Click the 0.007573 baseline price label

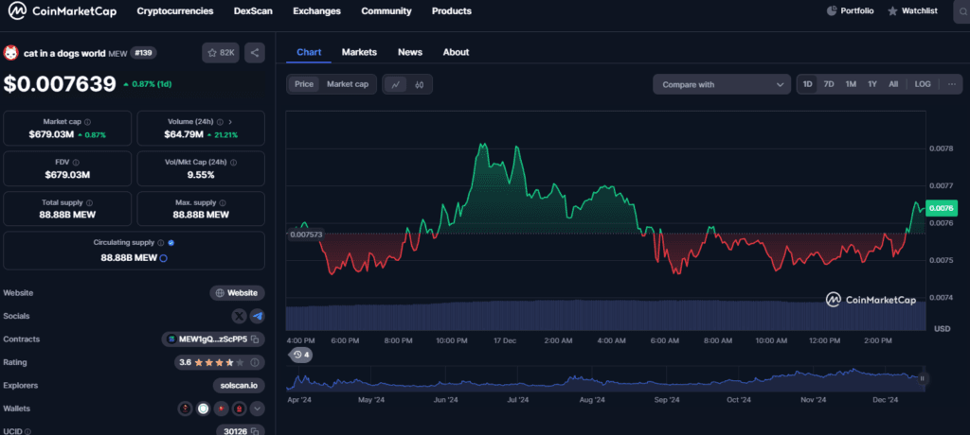(x=306, y=235)
